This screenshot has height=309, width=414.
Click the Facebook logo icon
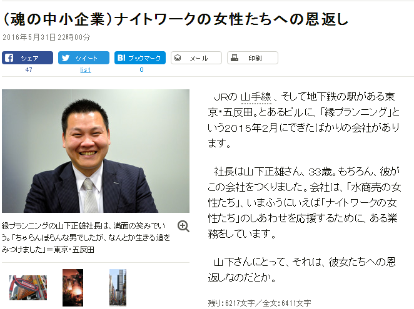[x=9, y=57]
